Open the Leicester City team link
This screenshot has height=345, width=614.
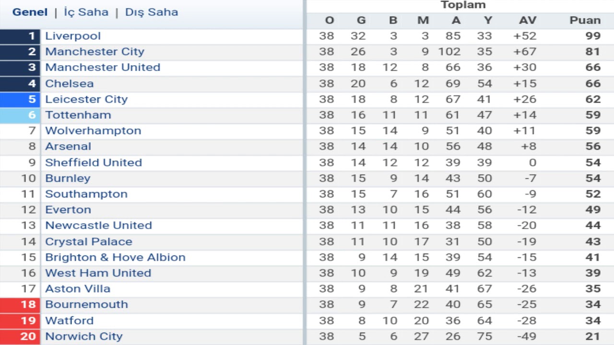tap(86, 99)
